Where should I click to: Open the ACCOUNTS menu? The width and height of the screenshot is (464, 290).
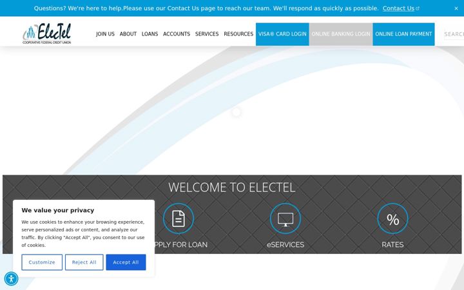click(177, 34)
